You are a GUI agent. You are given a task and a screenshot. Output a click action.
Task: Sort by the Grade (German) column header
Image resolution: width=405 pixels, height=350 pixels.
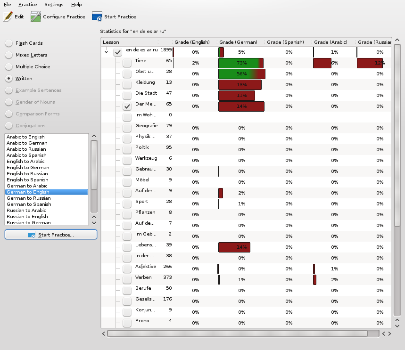238,42
